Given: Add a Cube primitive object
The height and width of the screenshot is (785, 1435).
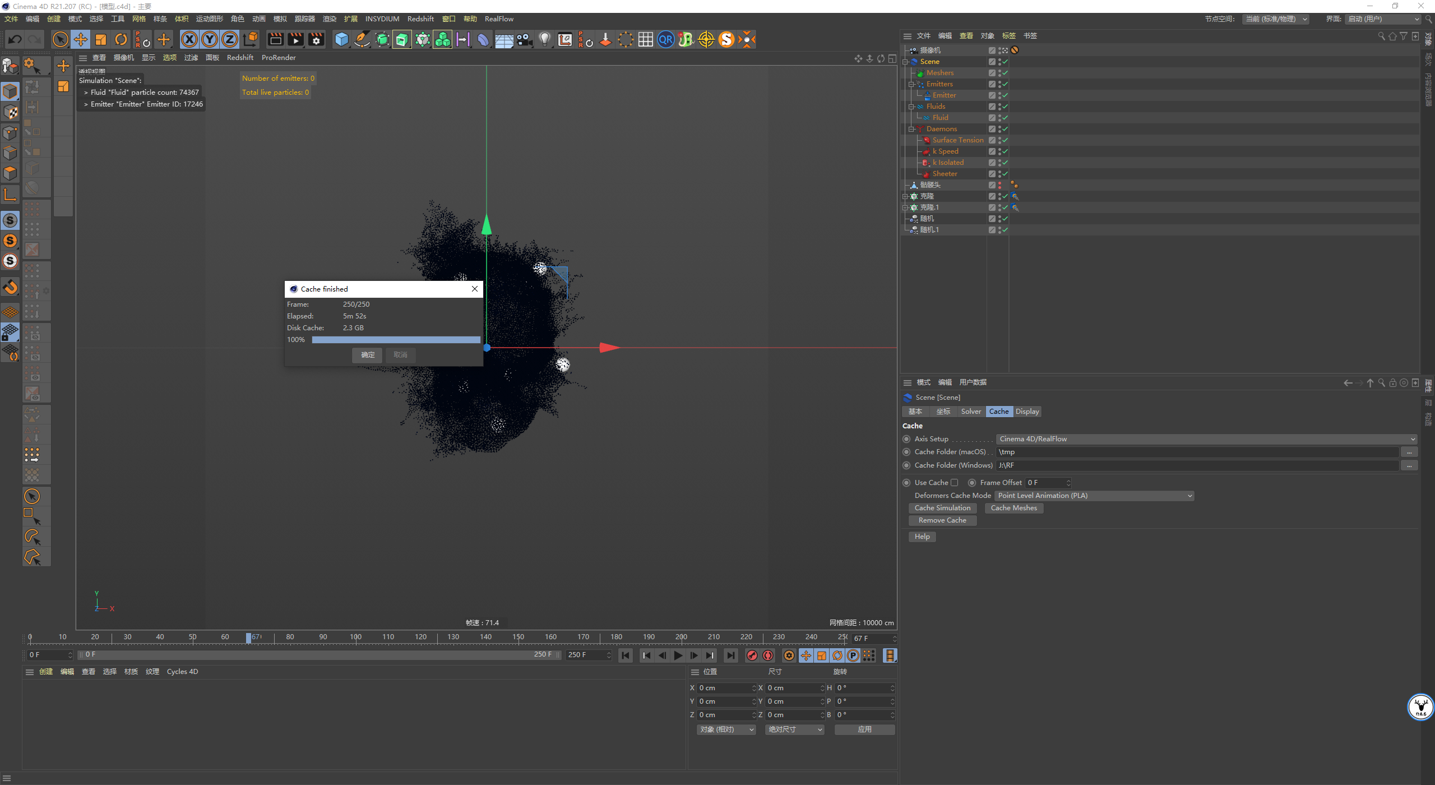Looking at the screenshot, I should pyautogui.click(x=341, y=39).
